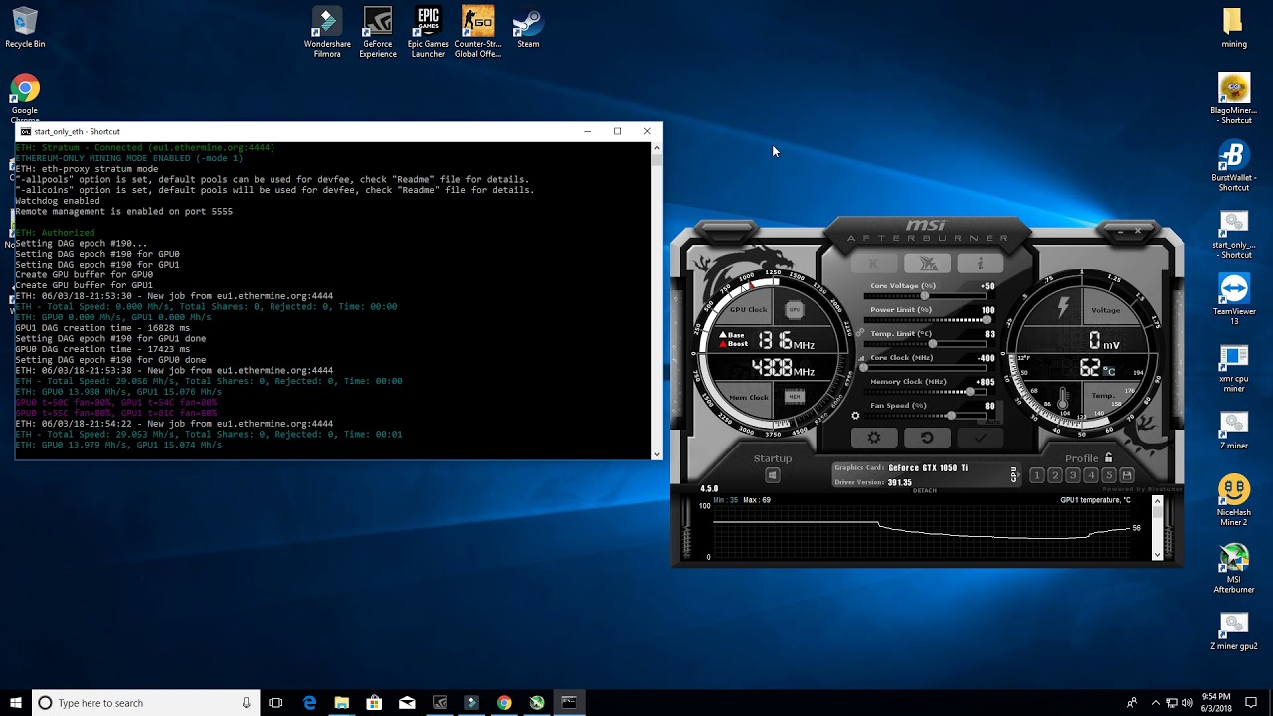Open the Windows Start menu
1273x716 pixels.
16,703
